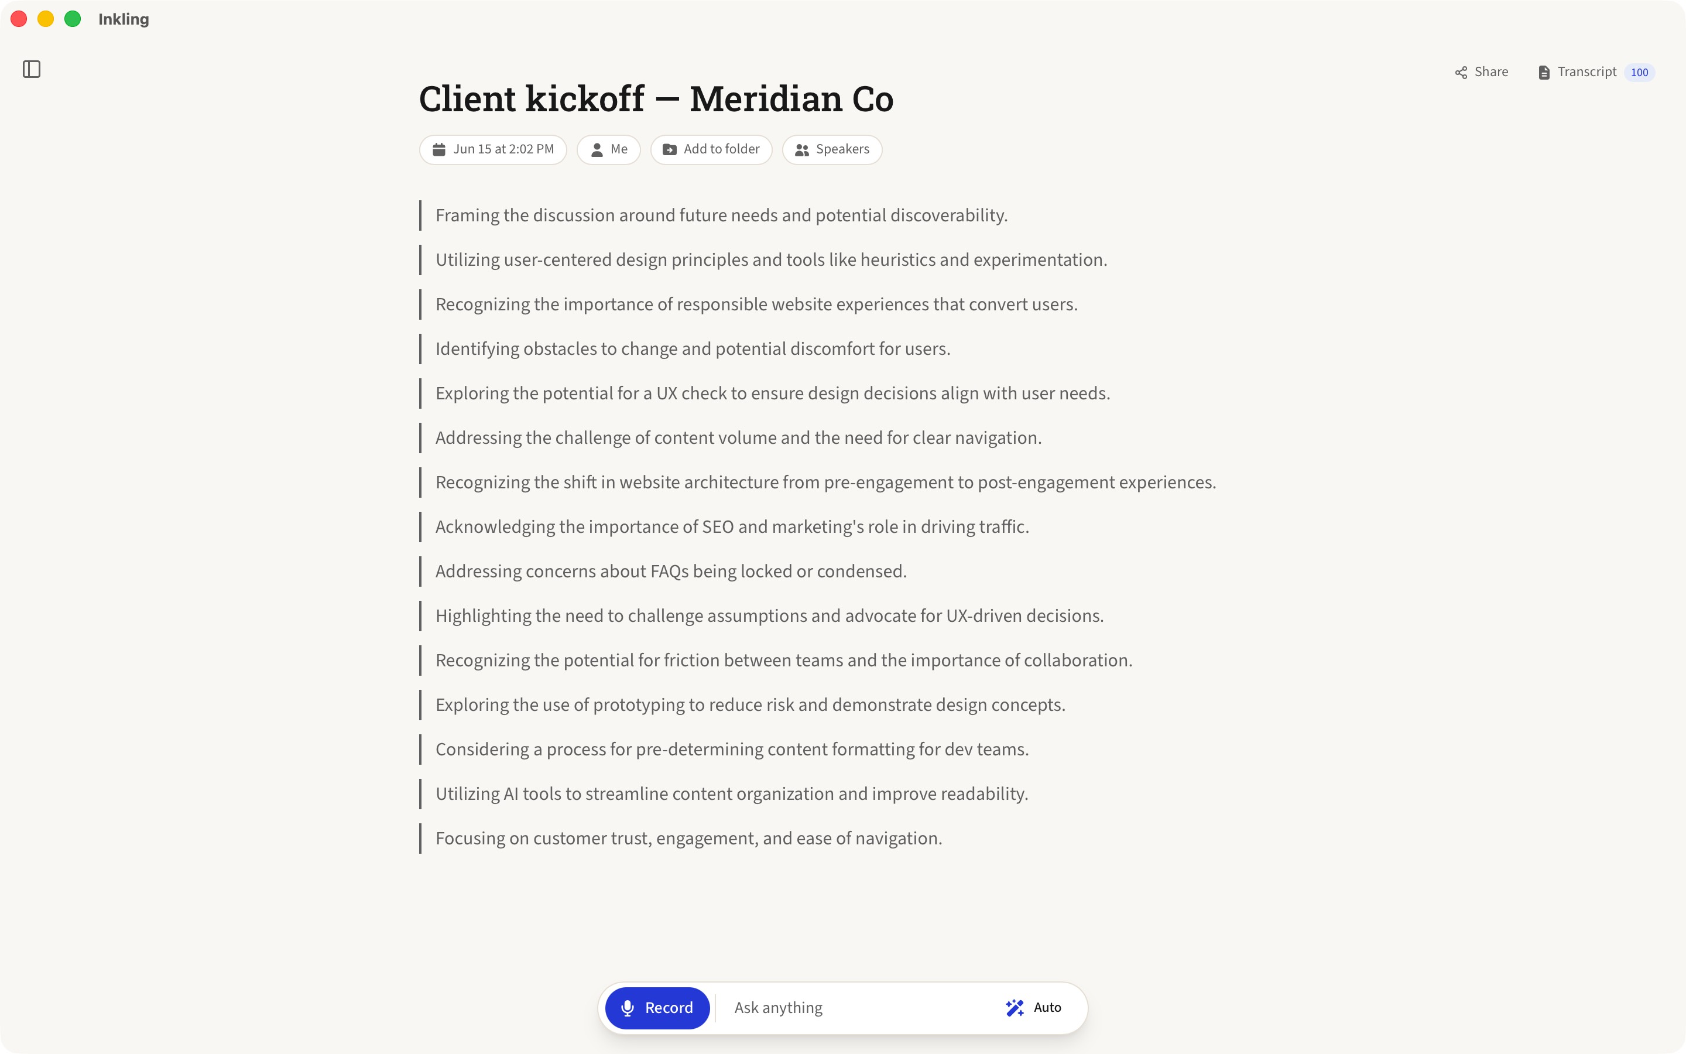
Task: Expand the Add to folder chooser
Action: pos(711,150)
